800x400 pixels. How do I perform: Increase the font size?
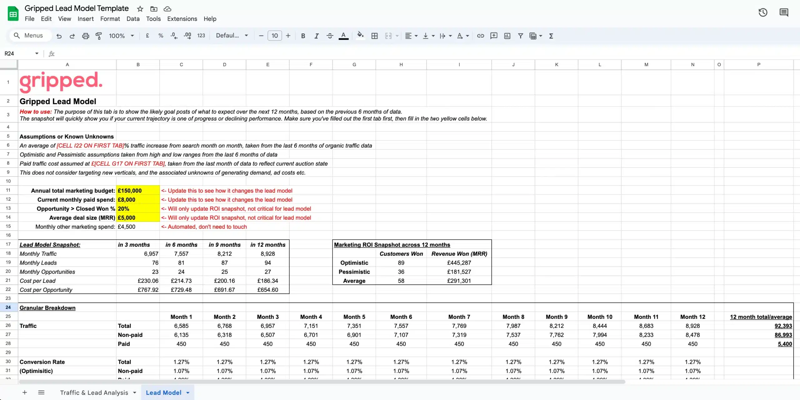click(288, 36)
